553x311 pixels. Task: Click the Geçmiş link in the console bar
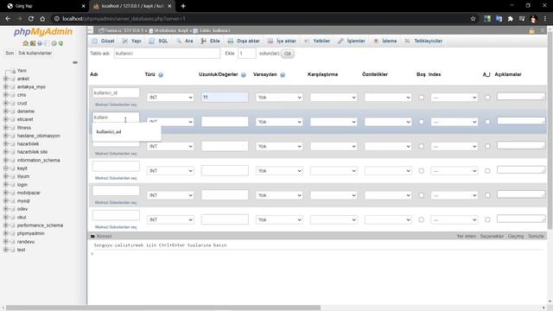point(516,236)
